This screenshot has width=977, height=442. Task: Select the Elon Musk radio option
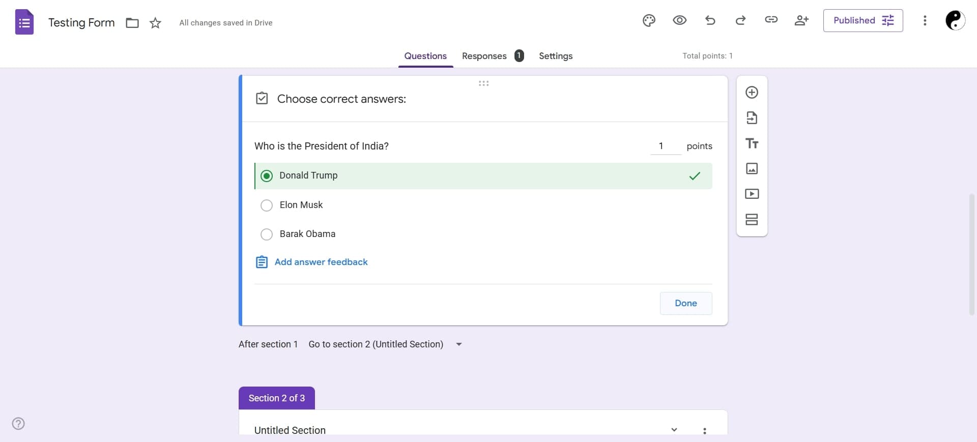tap(267, 205)
